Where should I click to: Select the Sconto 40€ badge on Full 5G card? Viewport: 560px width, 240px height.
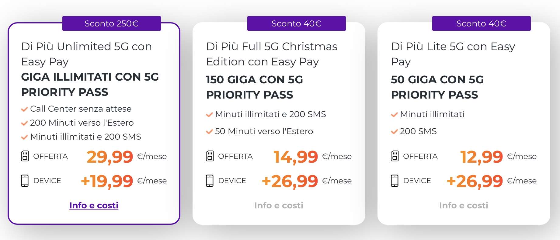click(297, 23)
